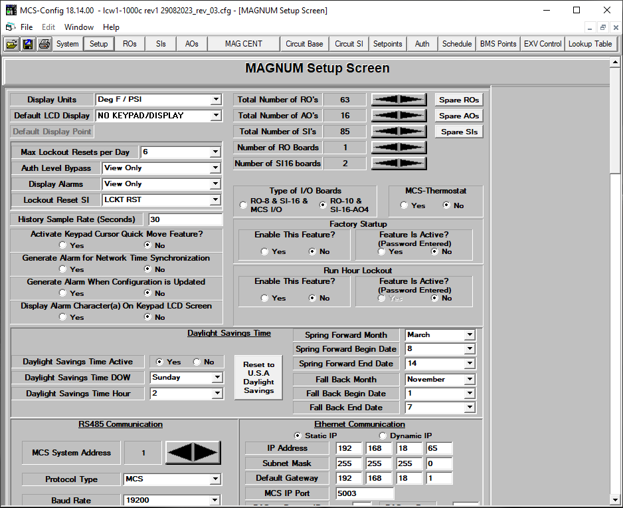Screen dimensions: 623x508
Task: Select the Dynamic IP radio button
Action: coord(383,436)
